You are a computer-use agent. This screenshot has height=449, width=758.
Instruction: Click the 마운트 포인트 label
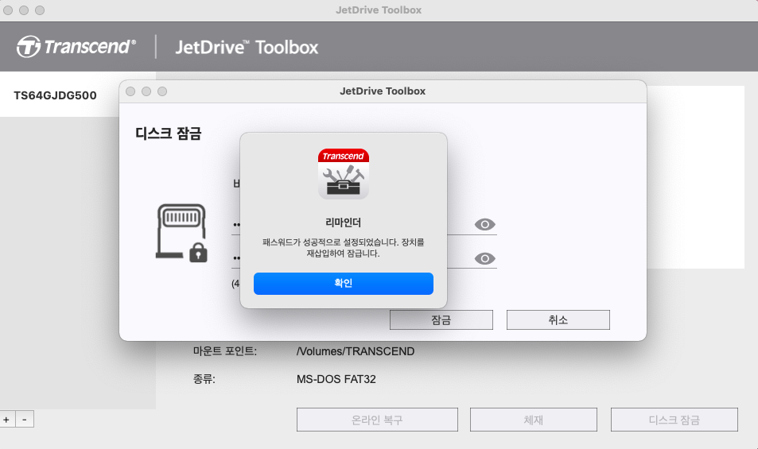tap(225, 351)
